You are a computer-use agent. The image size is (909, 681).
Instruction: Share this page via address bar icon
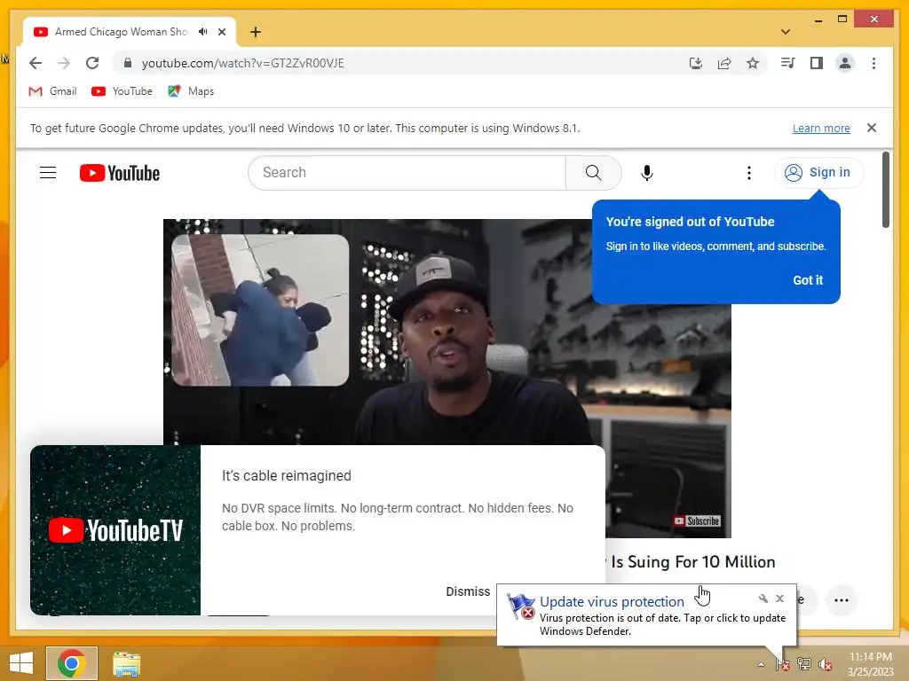tap(724, 63)
